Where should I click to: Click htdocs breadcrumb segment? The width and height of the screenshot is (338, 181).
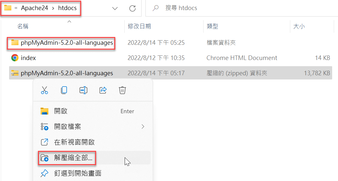coord(67,8)
